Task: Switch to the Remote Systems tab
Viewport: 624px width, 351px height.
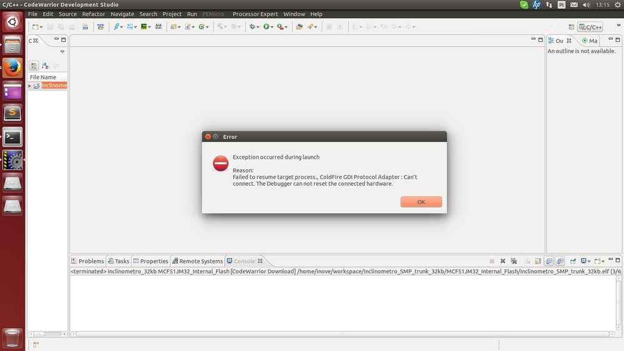Action: tap(197, 261)
